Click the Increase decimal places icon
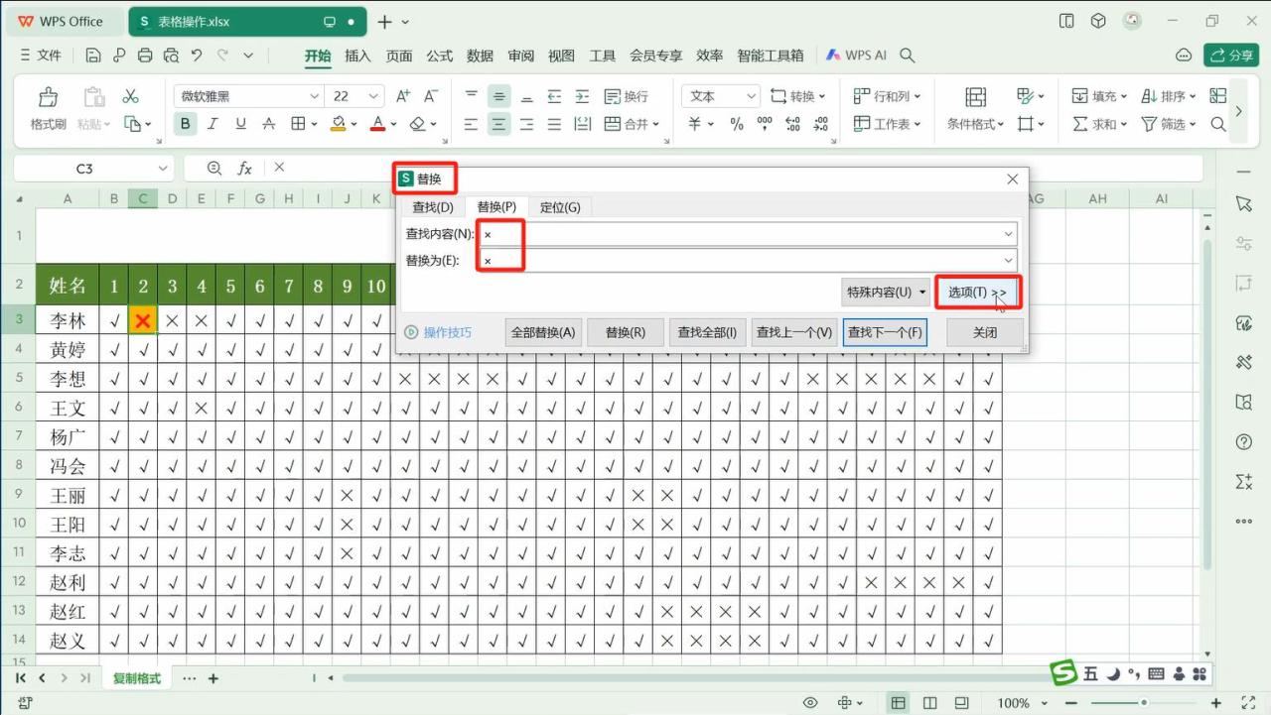The image size is (1271, 715). coord(792,124)
